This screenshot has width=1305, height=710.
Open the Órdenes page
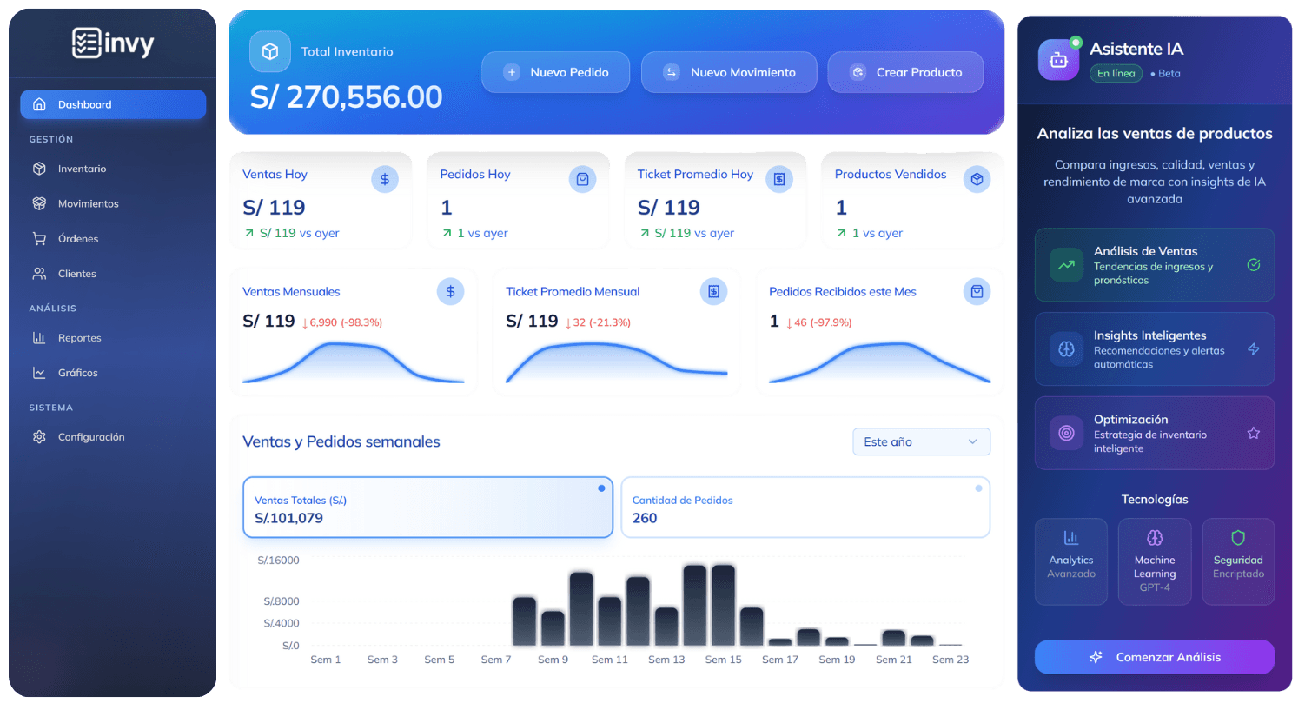point(113,238)
